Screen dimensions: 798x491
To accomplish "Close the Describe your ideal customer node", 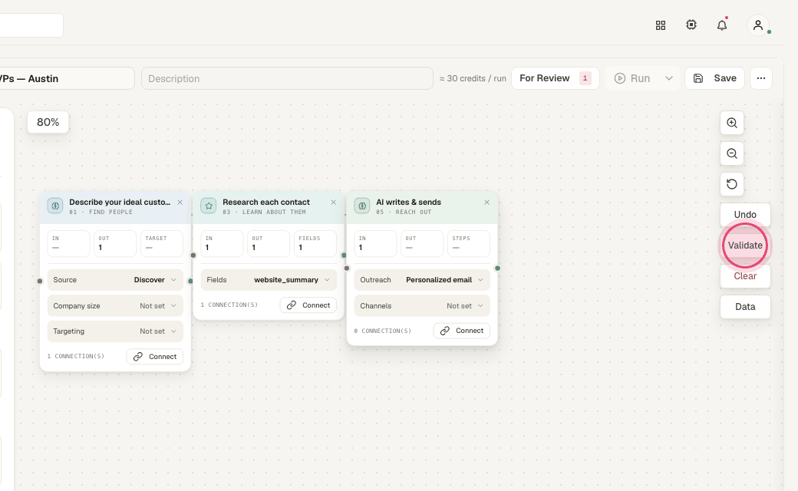I will 180,202.
